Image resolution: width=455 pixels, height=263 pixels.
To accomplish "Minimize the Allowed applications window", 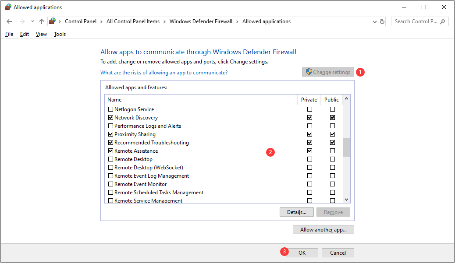I will pyautogui.click(x=404, y=7).
